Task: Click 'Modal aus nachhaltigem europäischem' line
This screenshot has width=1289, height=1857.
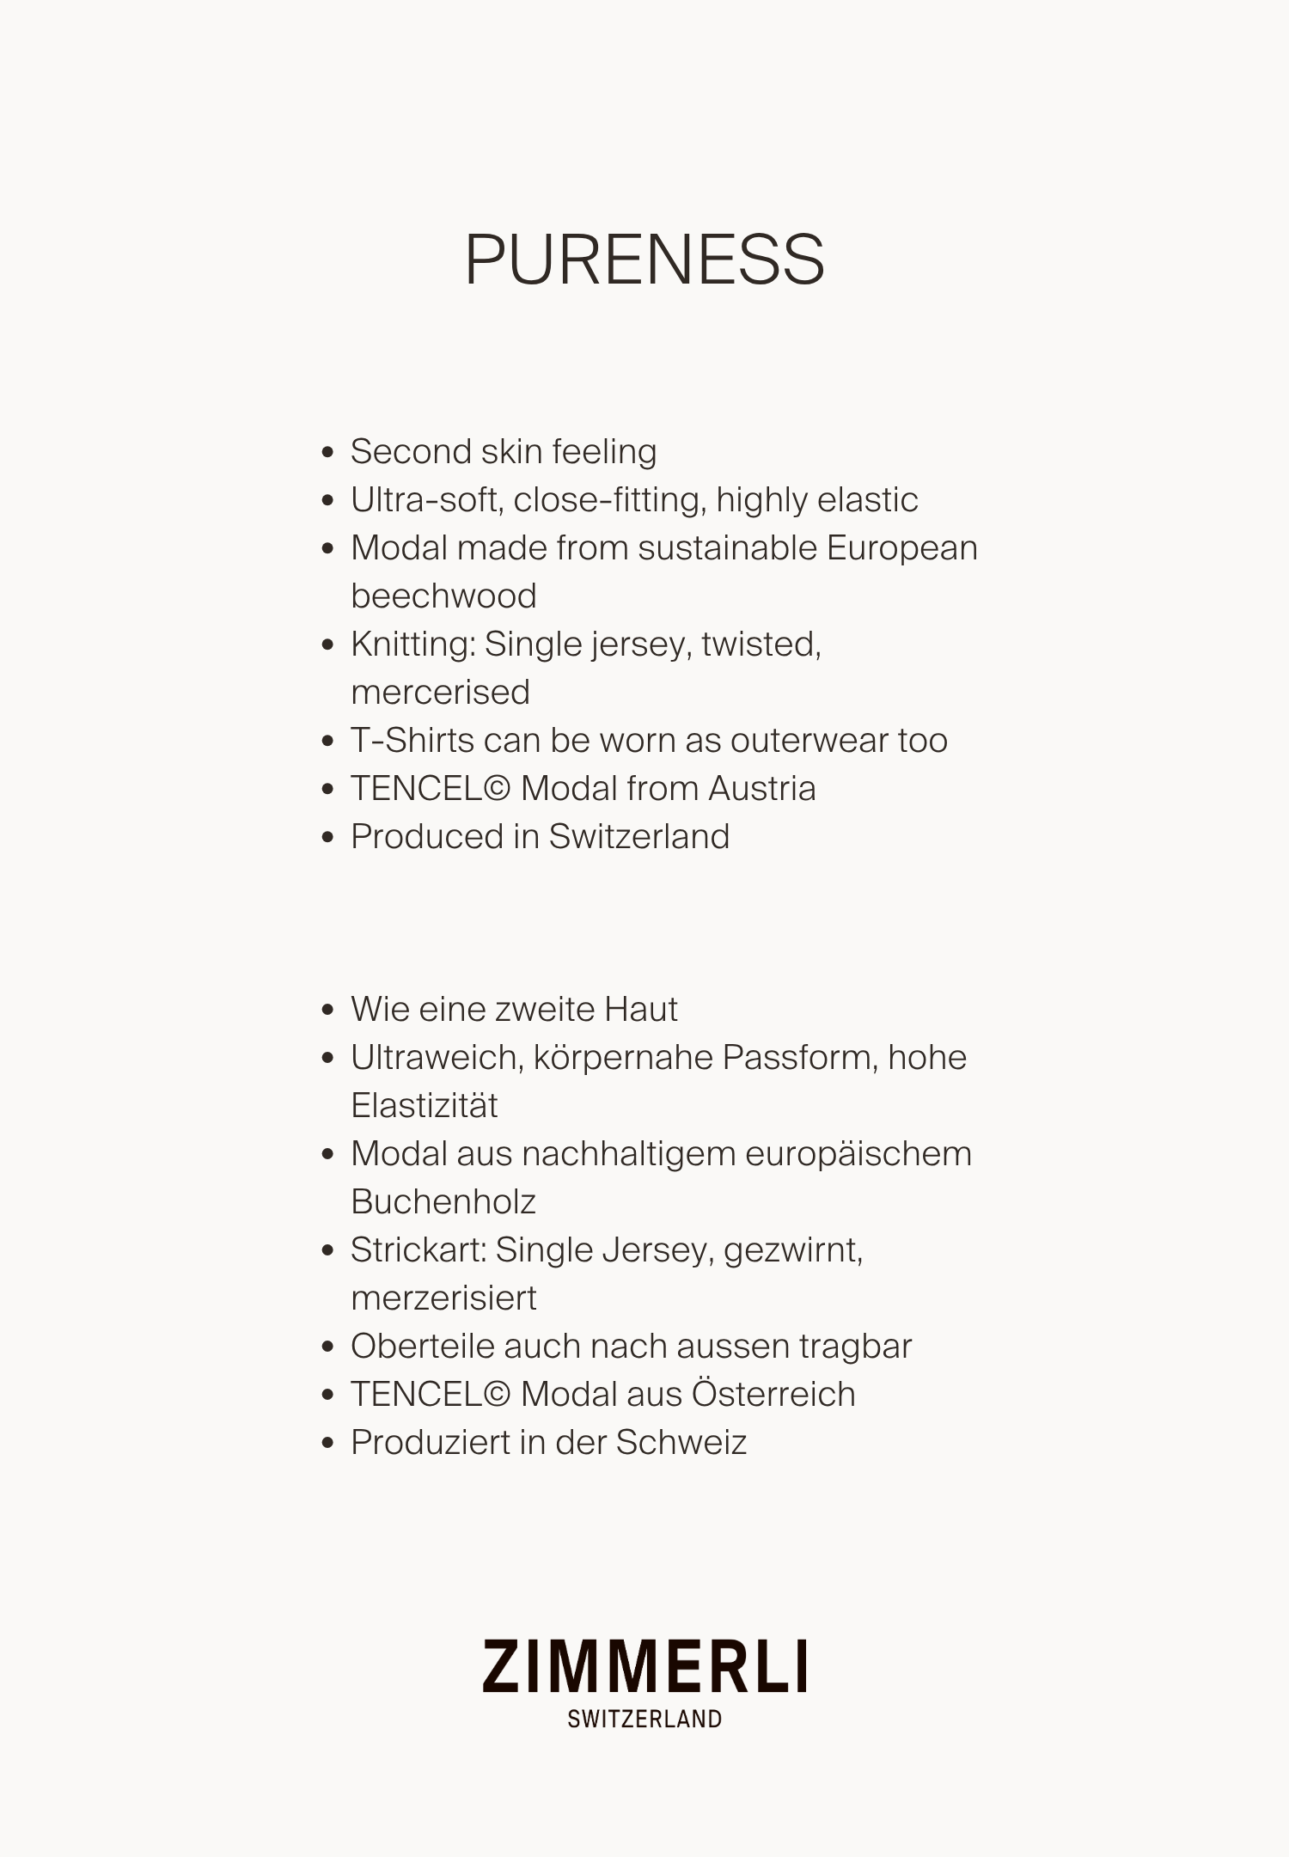Action: (661, 1154)
